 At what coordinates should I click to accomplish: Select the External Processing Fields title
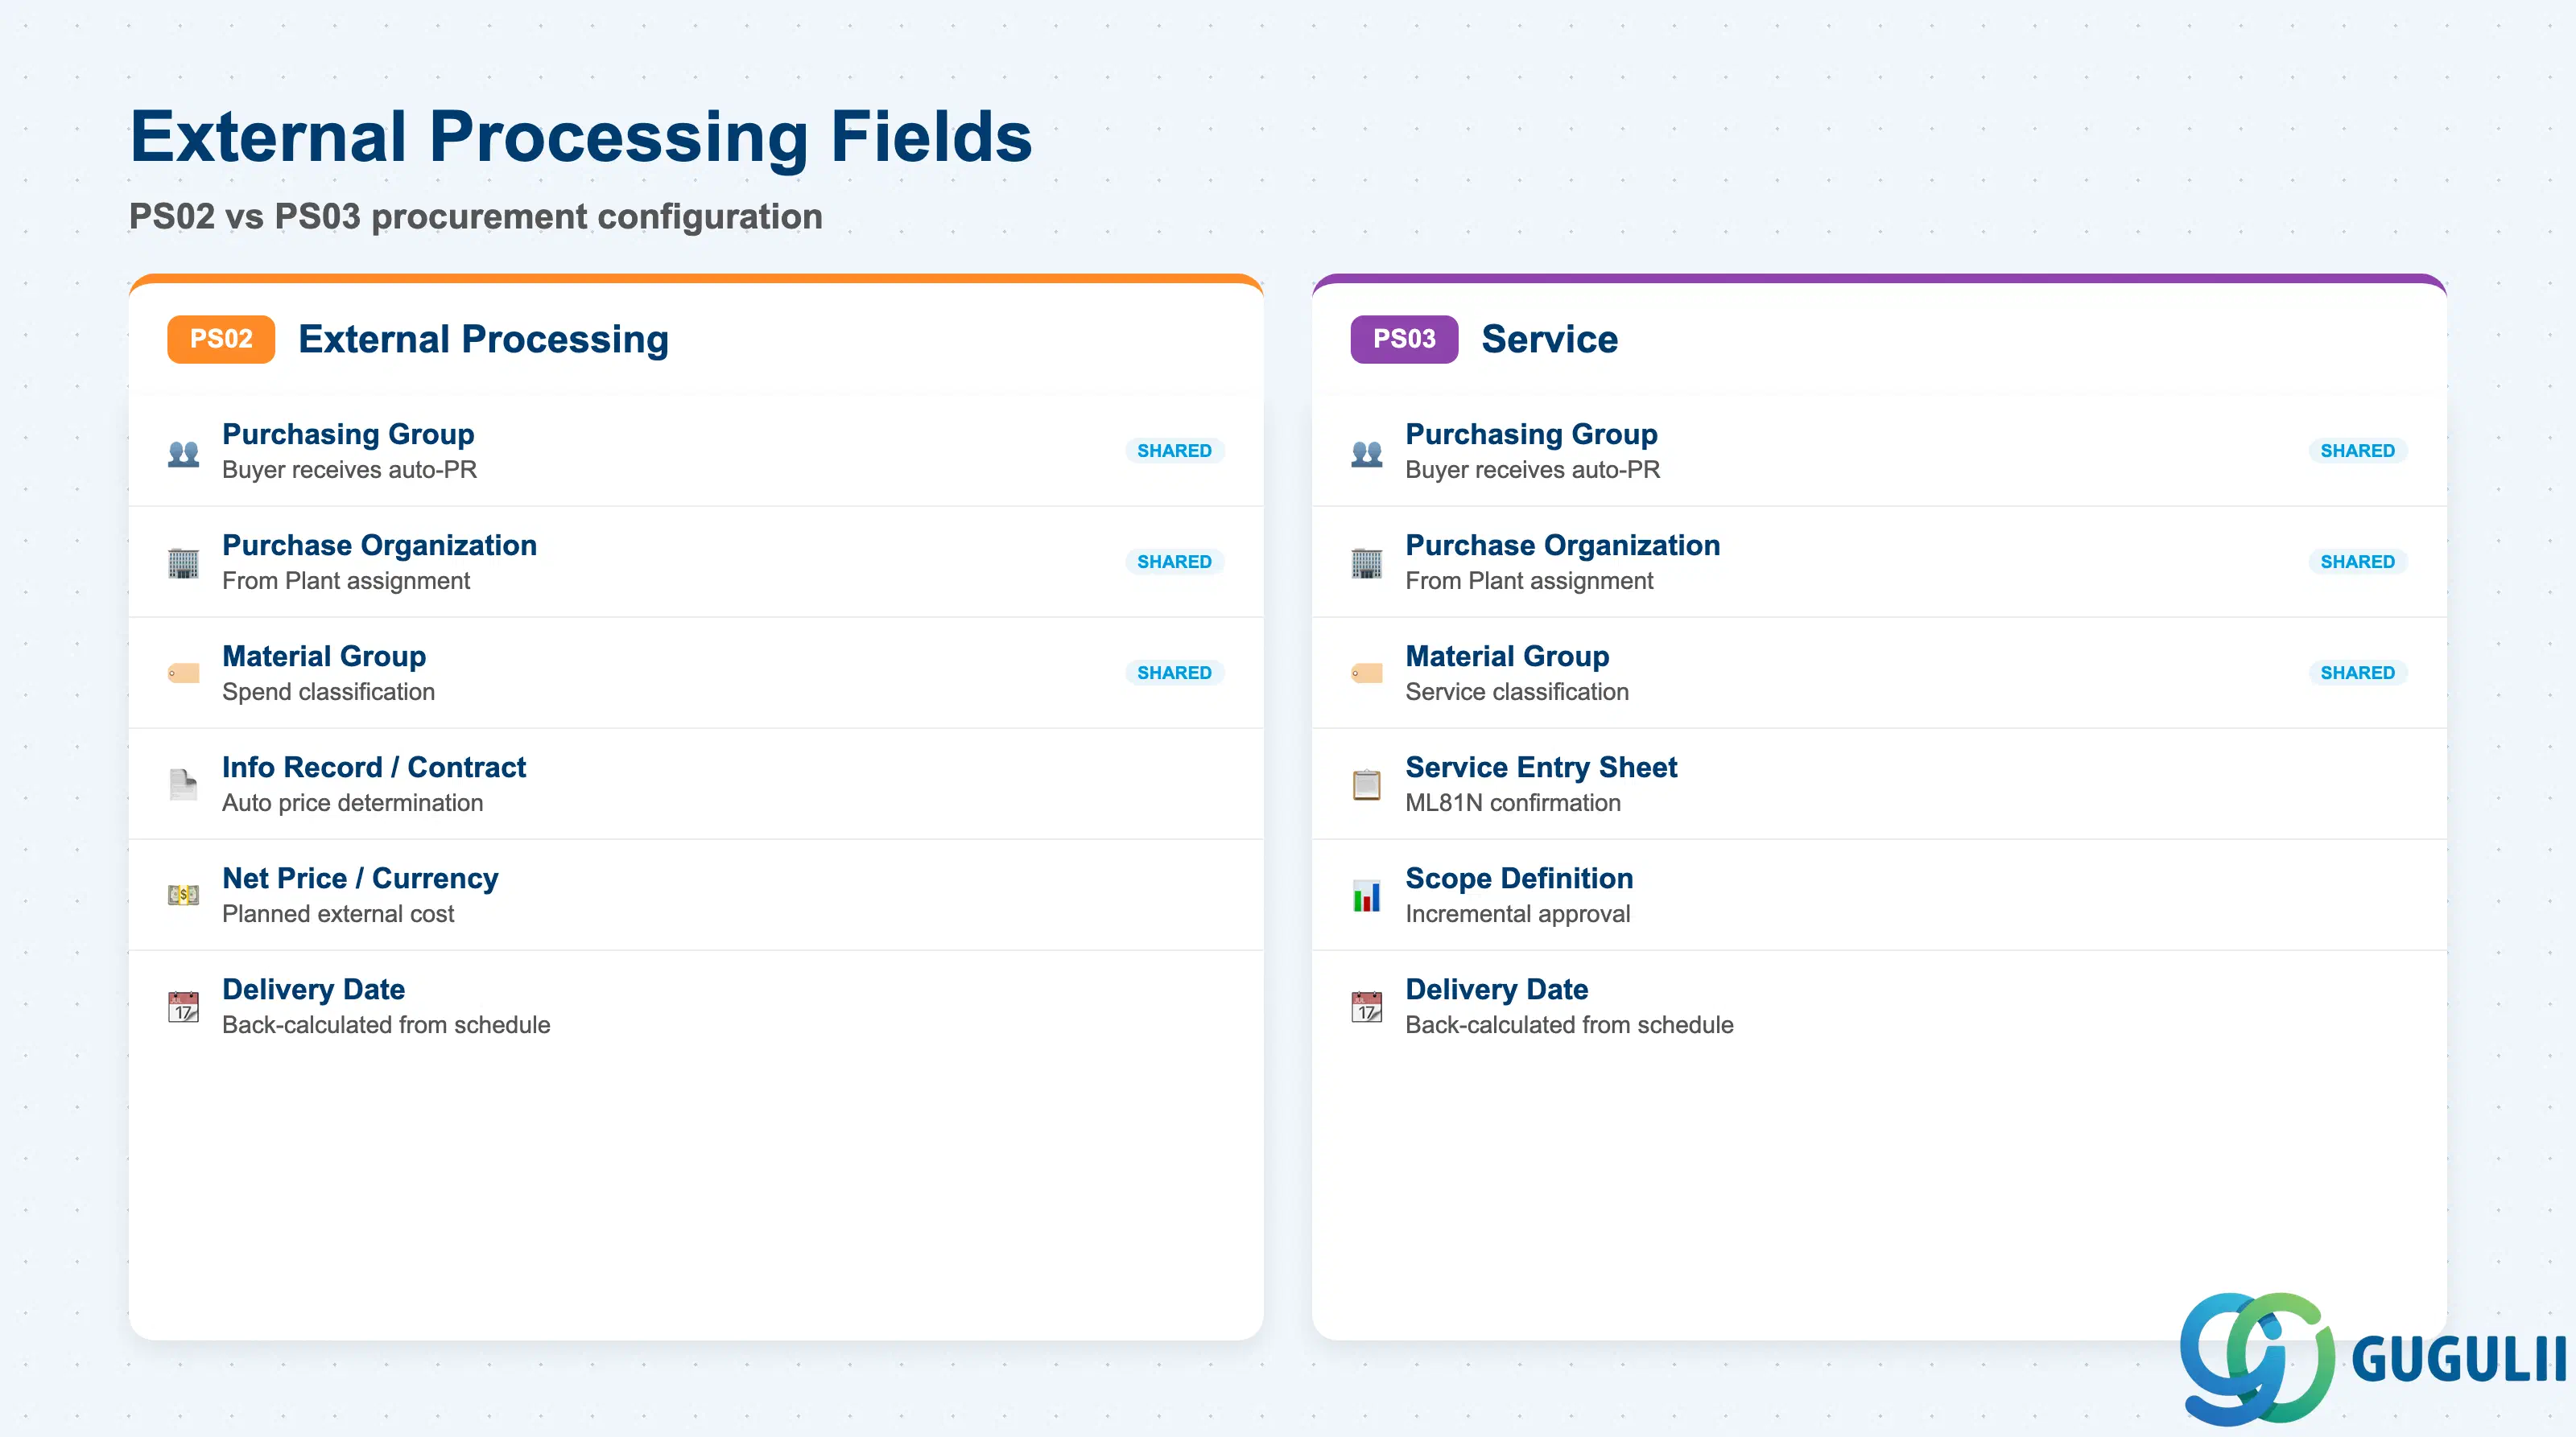coord(581,137)
